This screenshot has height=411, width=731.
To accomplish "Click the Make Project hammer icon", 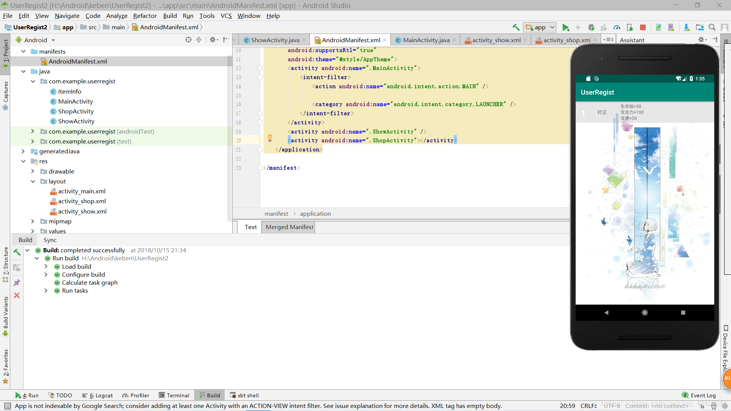I will click(x=516, y=27).
